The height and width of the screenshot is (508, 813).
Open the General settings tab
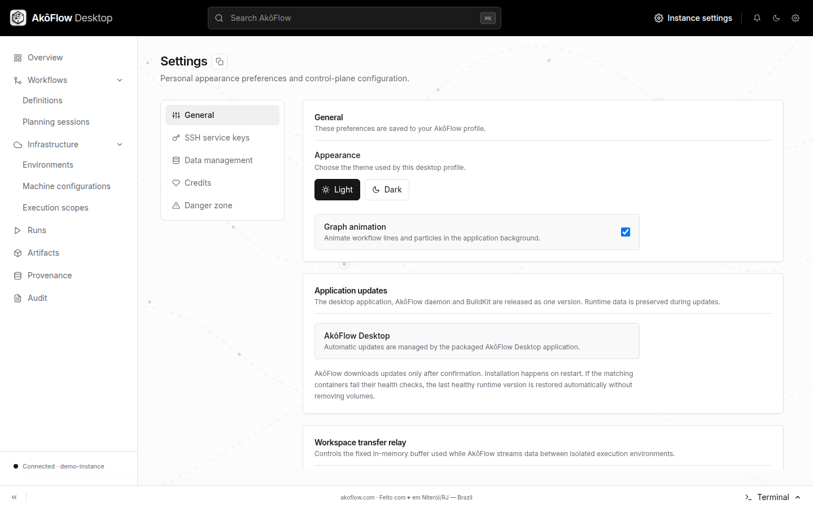click(x=222, y=115)
